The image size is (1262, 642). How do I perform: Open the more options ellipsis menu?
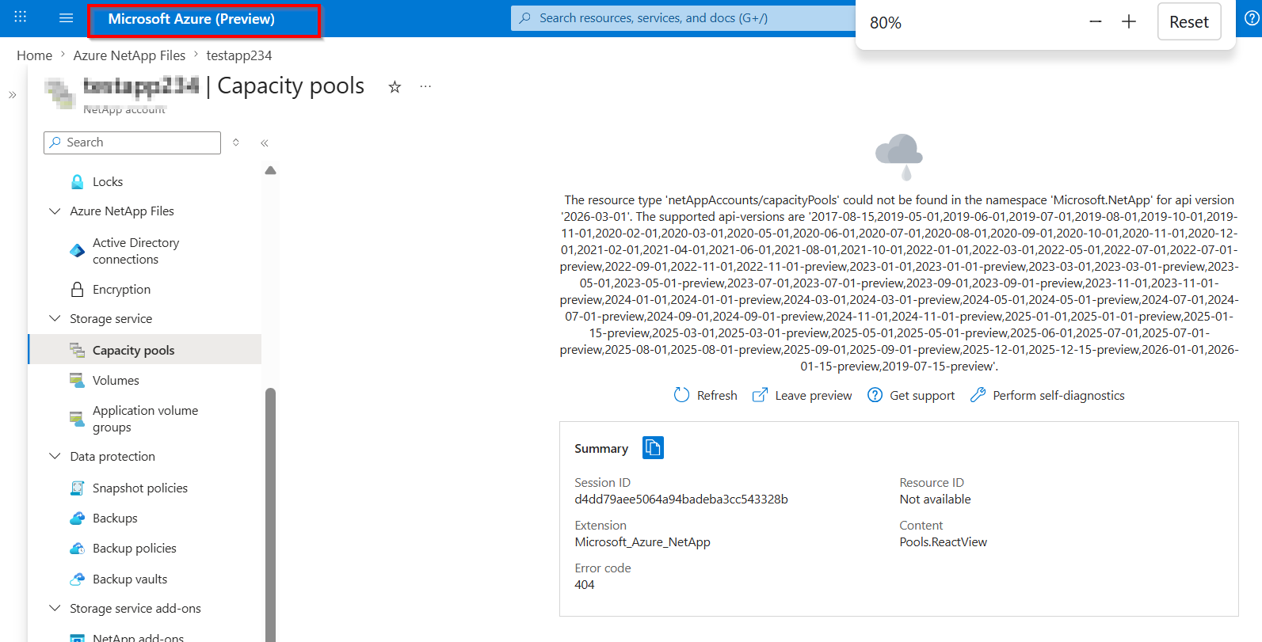click(x=425, y=86)
